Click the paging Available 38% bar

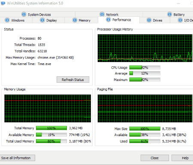145,135
